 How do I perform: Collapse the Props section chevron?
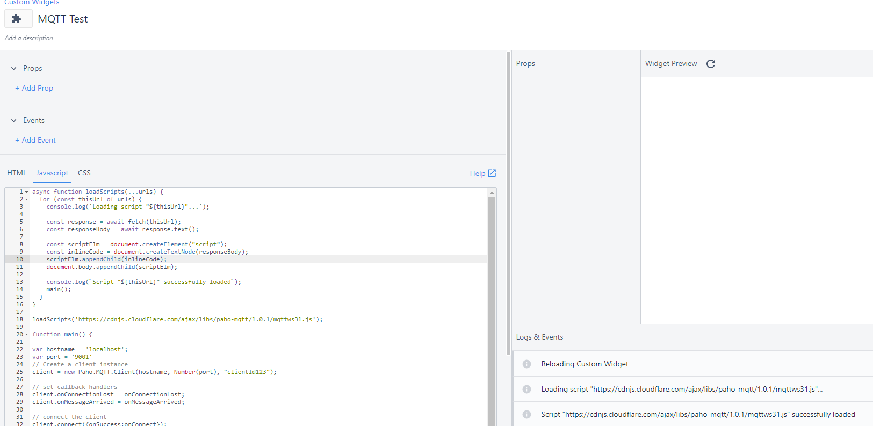pyautogui.click(x=14, y=69)
